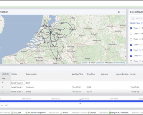143x115 pixels.
Task: Click the blue timeline bar
Action: (x=71, y=101)
